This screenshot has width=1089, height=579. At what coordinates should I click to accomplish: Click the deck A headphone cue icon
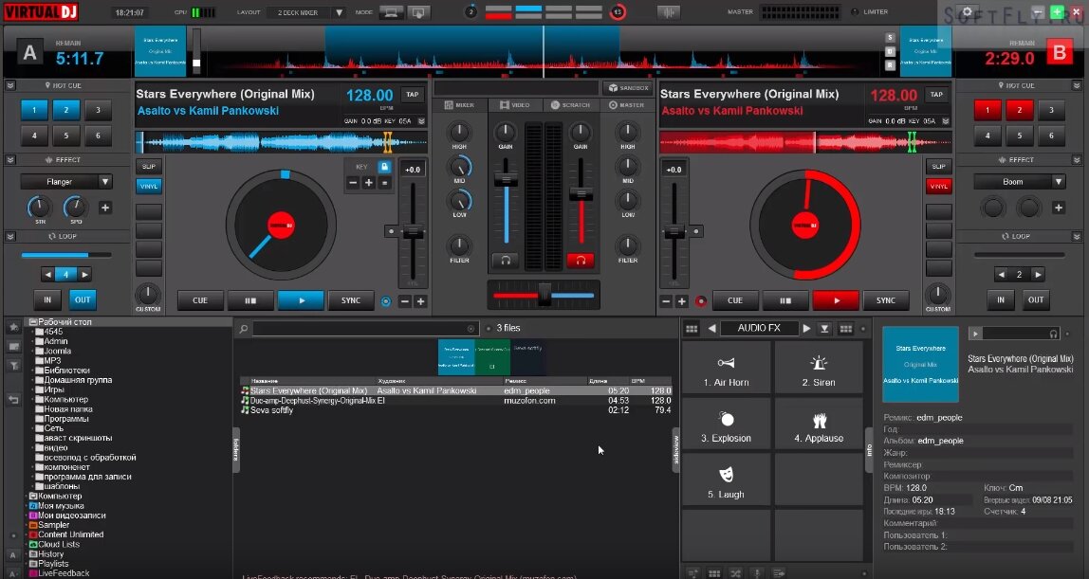pyautogui.click(x=506, y=261)
